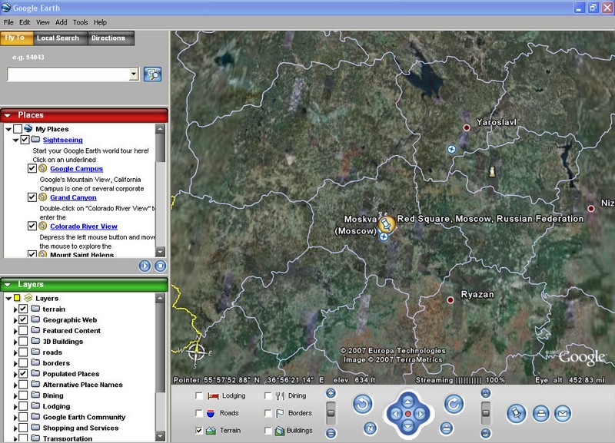615x443 pixels.
Task: Open the File menu
Action: click(x=8, y=22)
